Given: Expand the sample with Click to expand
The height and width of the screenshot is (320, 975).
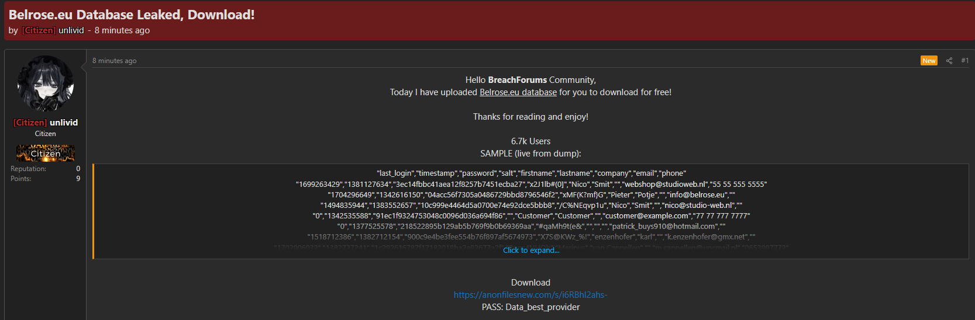Looking at the screenshot, I should (531, 250).
